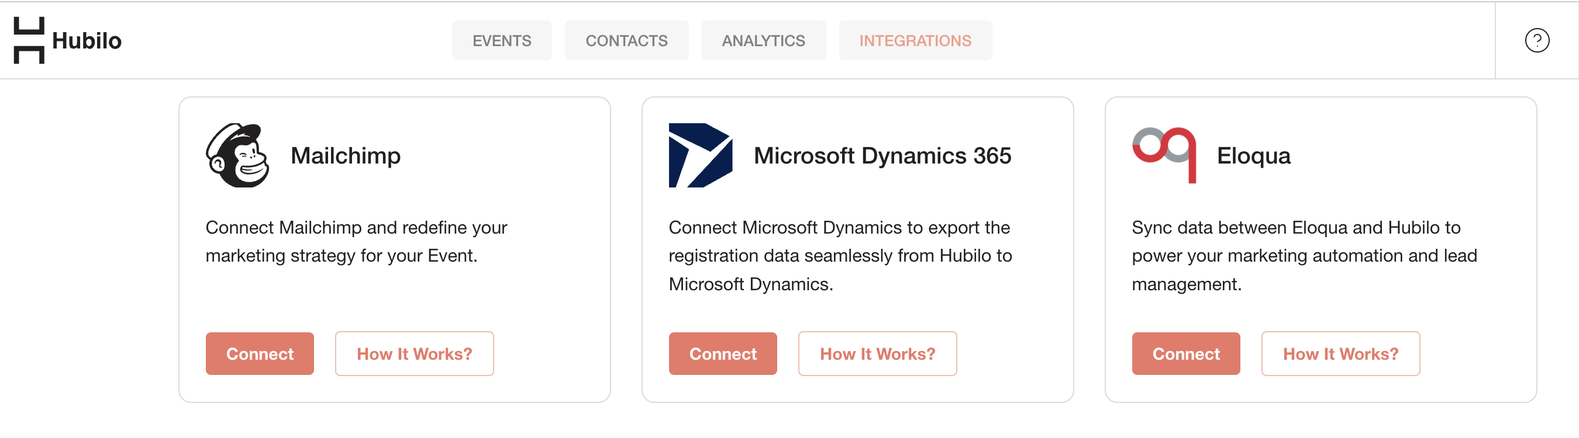The width and height of the screenshot is (1579, 438).
Task: Click the Mailchimp description text
Action: pos(356,242)
